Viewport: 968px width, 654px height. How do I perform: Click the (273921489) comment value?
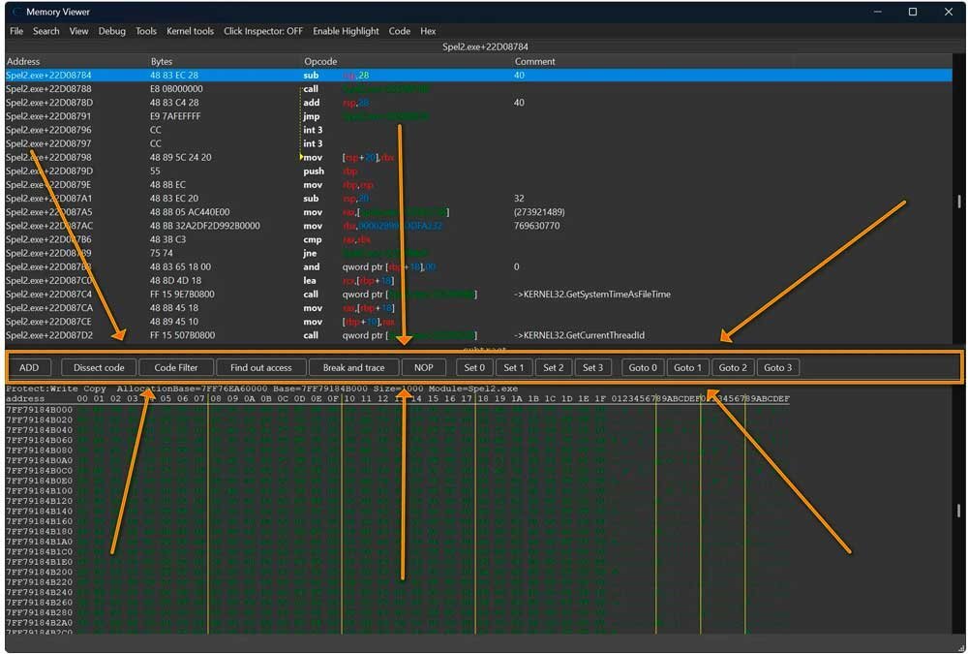[x=539, y=212]
